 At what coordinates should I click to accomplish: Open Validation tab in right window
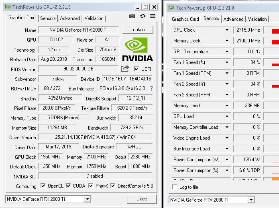257,19
